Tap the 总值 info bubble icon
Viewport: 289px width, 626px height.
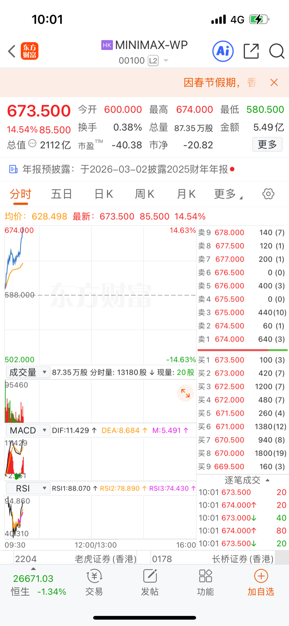pos(32,143)
